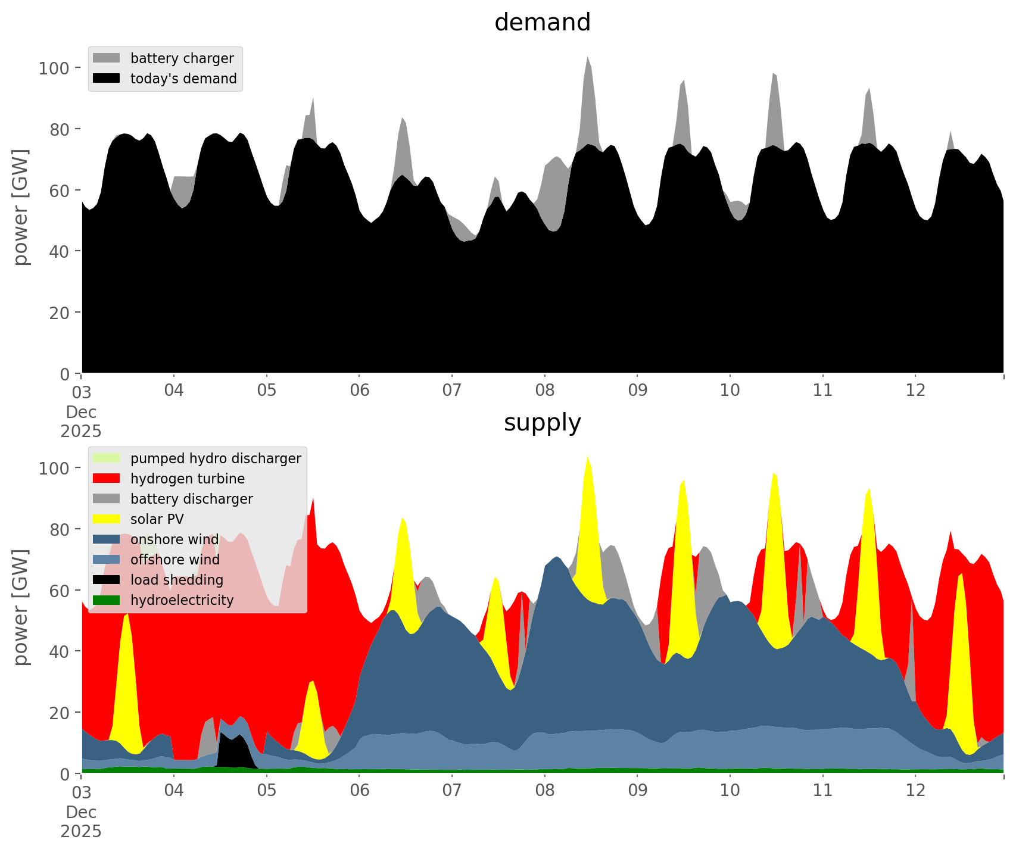
Task: Click the 'Dec 2025' label under demand chart
Action: pos(81,422)
